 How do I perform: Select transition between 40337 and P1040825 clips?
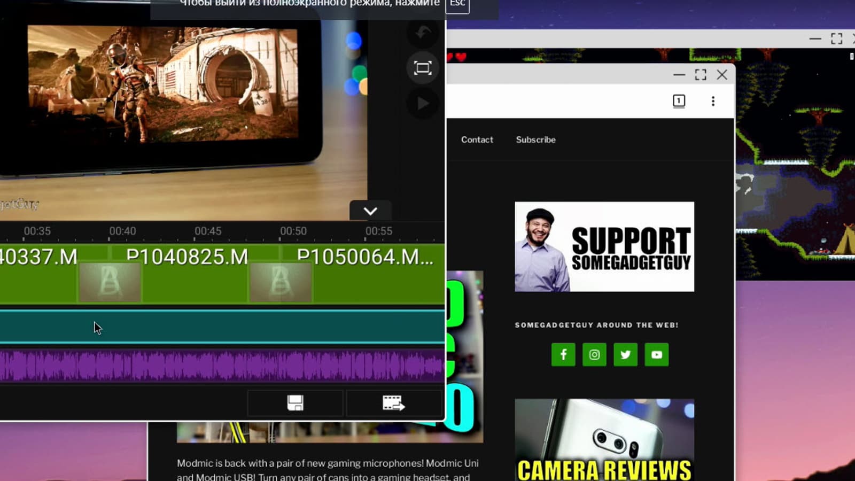pos(110,282)
